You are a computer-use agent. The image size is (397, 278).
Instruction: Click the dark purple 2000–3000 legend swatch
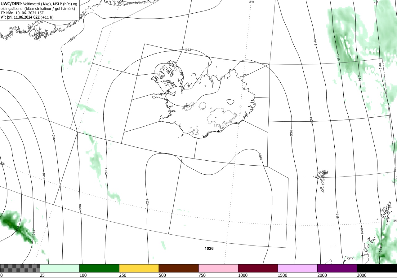click(337, 268)
